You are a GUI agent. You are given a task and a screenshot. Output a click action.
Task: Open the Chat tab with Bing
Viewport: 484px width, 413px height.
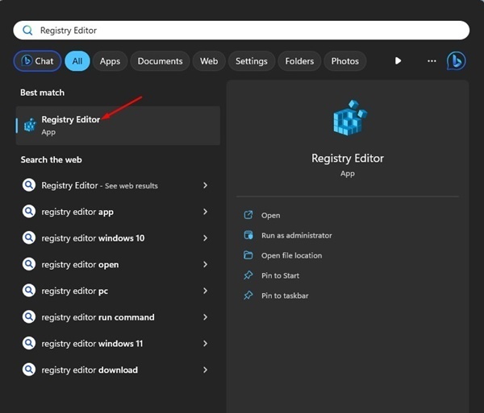[35, 60]
